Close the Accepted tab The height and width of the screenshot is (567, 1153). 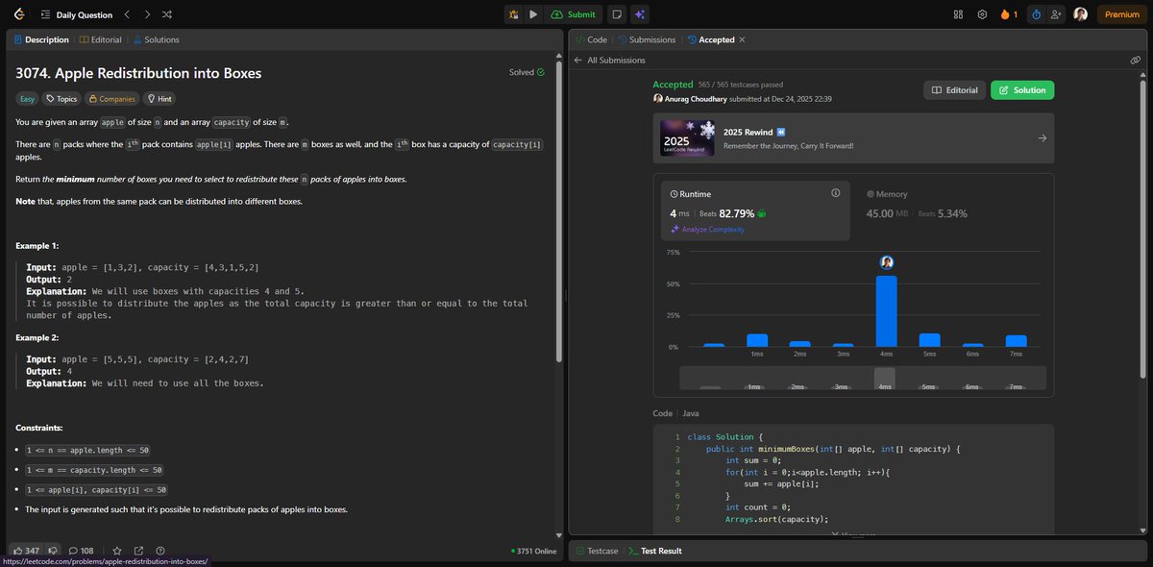(742, 39)
